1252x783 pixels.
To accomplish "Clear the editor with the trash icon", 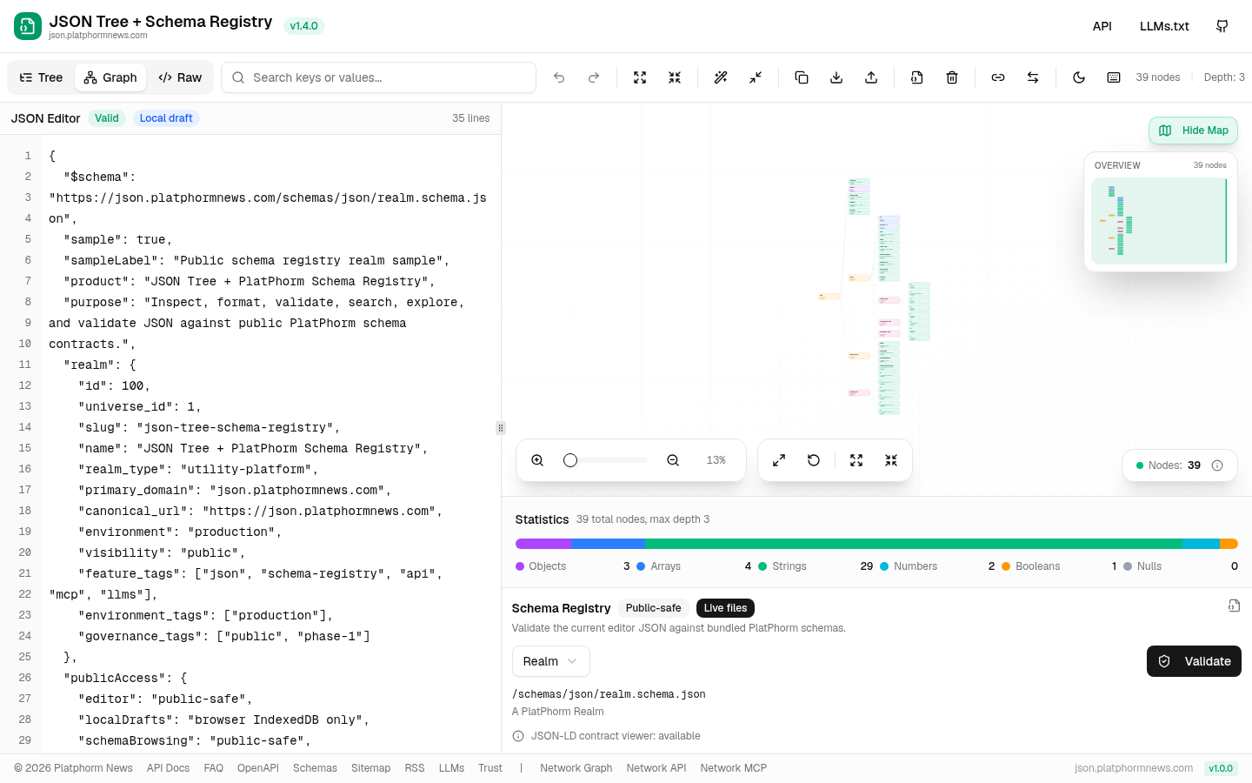I will click(952, 77).
